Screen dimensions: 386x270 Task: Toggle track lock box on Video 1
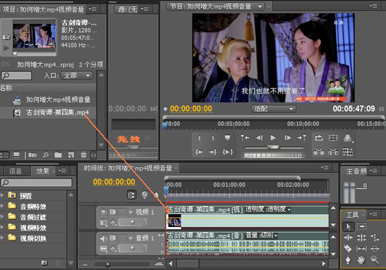(x=122, y=212)
